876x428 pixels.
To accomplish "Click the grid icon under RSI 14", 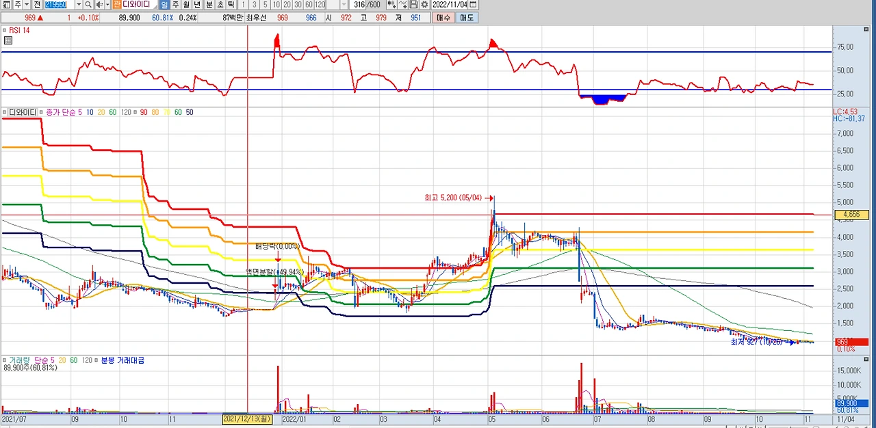I will pyautogui.click(x=8, y=40).
